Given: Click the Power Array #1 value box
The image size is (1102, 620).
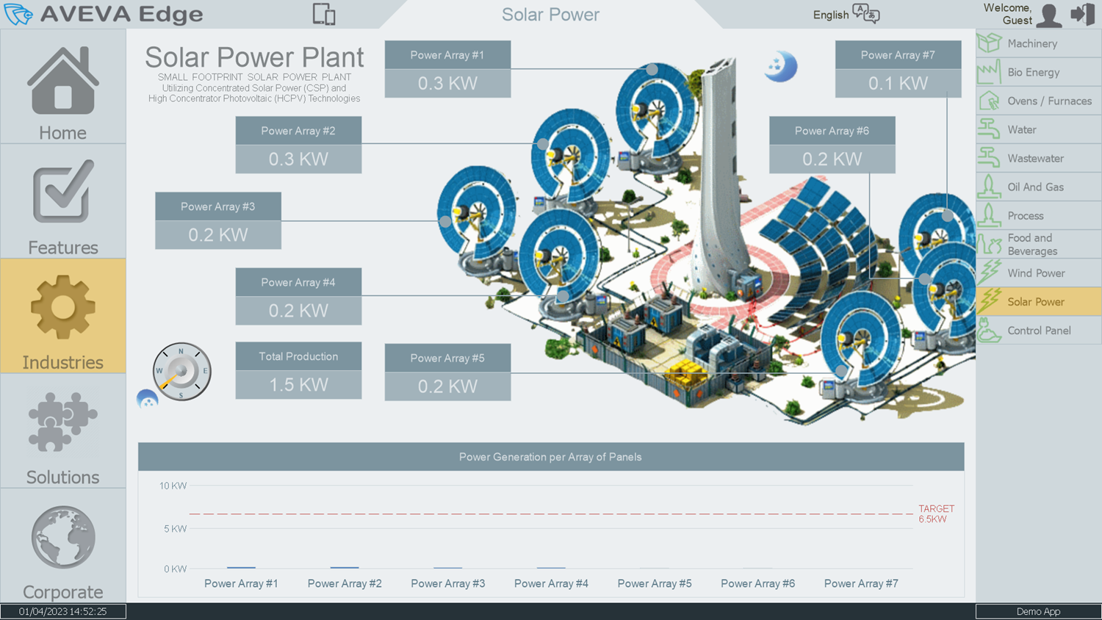Looking at the screenshot, I should pos(447,83).
